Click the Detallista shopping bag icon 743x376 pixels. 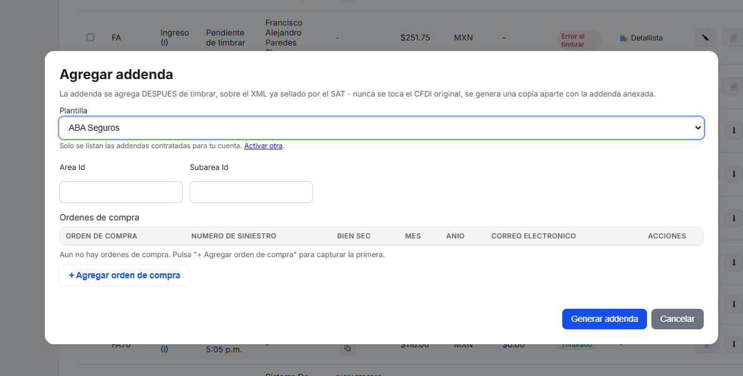click(x=623, y=38)
